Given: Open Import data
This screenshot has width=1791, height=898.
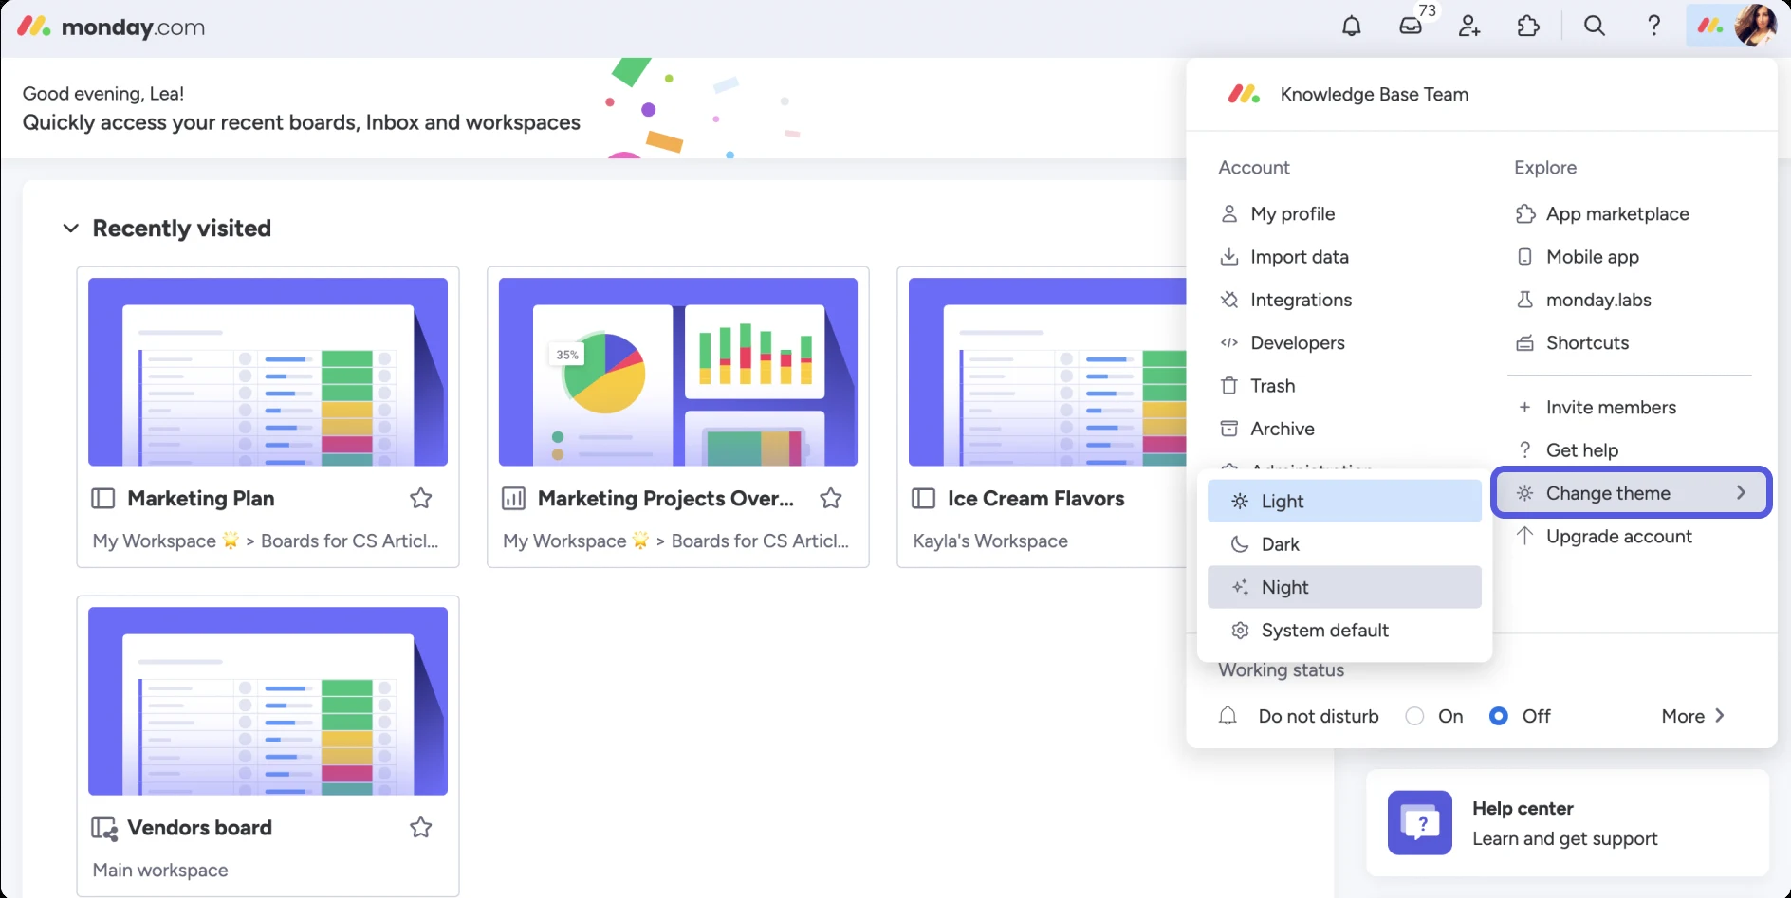Looking at the screenshot, I should (x=1284, y=257).
